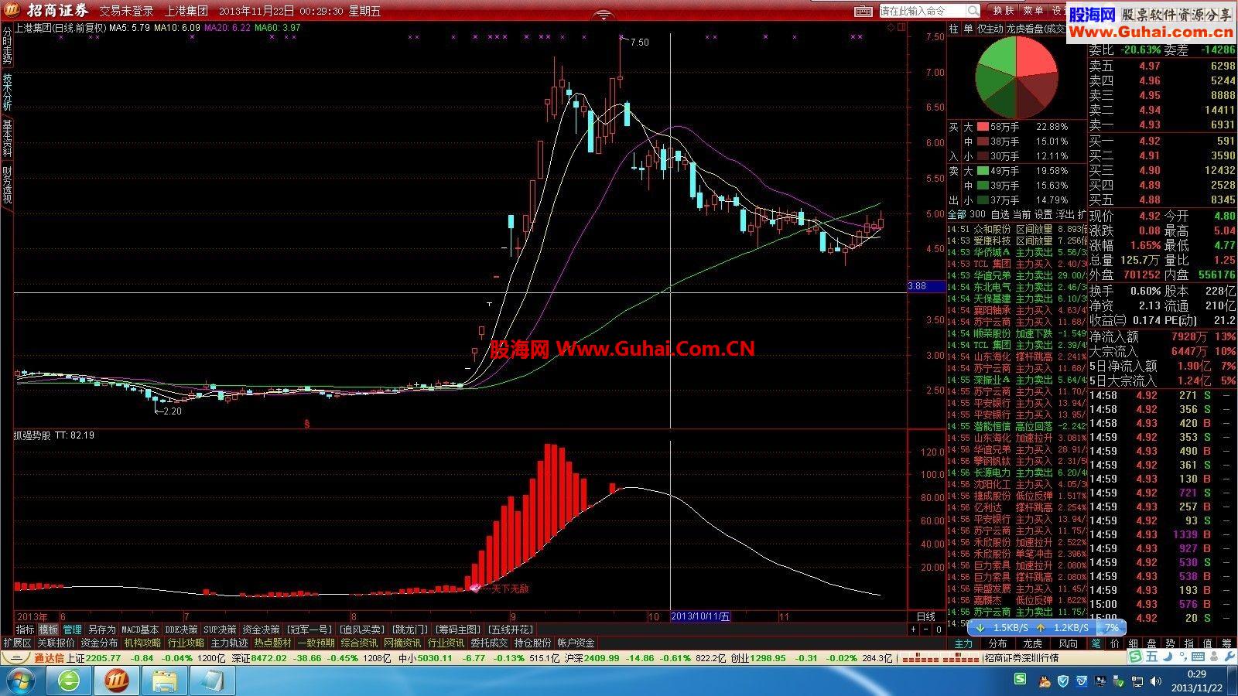Open the 分时走势 side tab
Image resolution: width=1238 pixels, height=696 pixels.
7,46
